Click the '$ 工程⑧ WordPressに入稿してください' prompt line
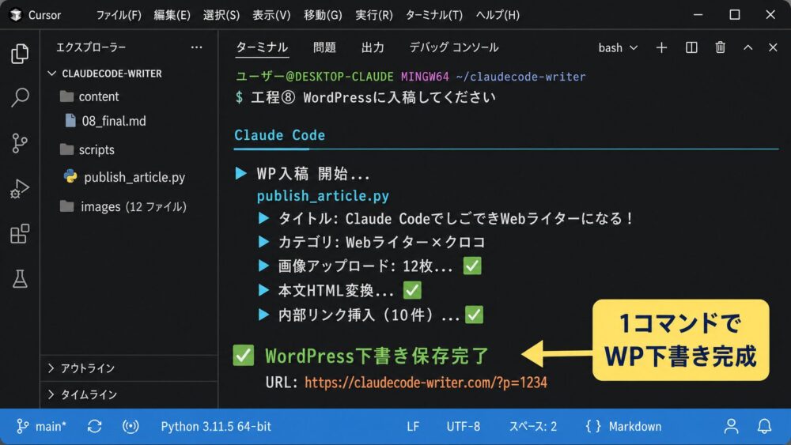The image size is (791, 445). (365, 97)
